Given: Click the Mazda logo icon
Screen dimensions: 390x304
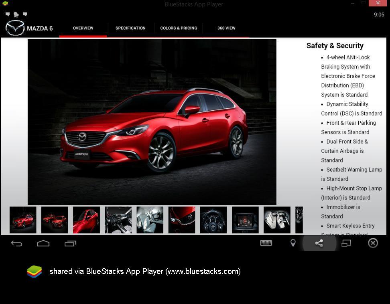Looking at the screenshot, I should (x=15, y=28).
